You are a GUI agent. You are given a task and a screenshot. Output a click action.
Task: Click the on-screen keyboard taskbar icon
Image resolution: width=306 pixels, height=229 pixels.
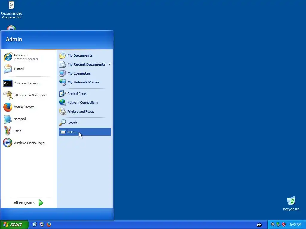pos(259,225)
